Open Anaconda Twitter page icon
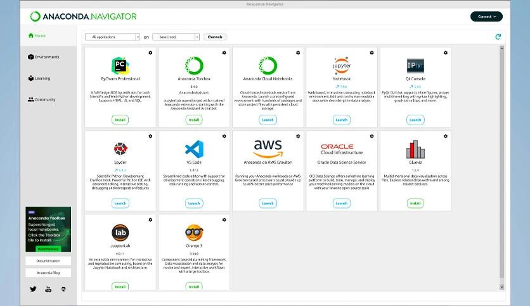This screenshot has height=306, width=530. coord(33,289)
